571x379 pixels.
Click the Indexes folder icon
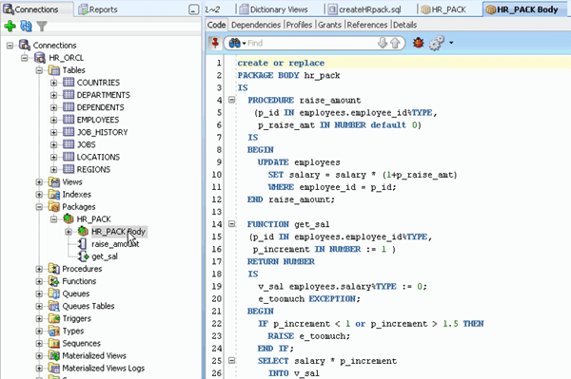pos(54,195)
